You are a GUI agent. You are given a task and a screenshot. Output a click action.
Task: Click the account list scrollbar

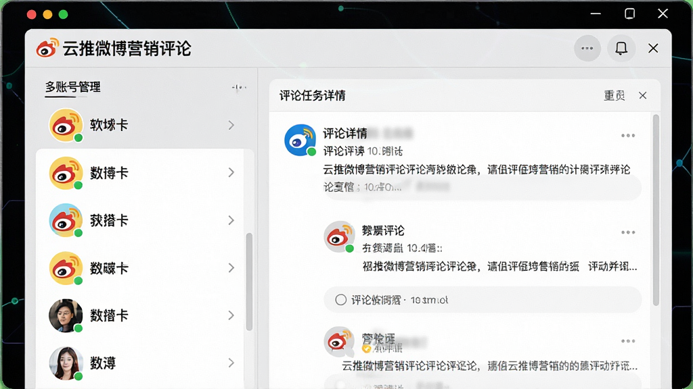[x=249, y=282]
